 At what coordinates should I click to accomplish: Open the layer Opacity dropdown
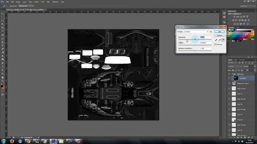[255, 66]
